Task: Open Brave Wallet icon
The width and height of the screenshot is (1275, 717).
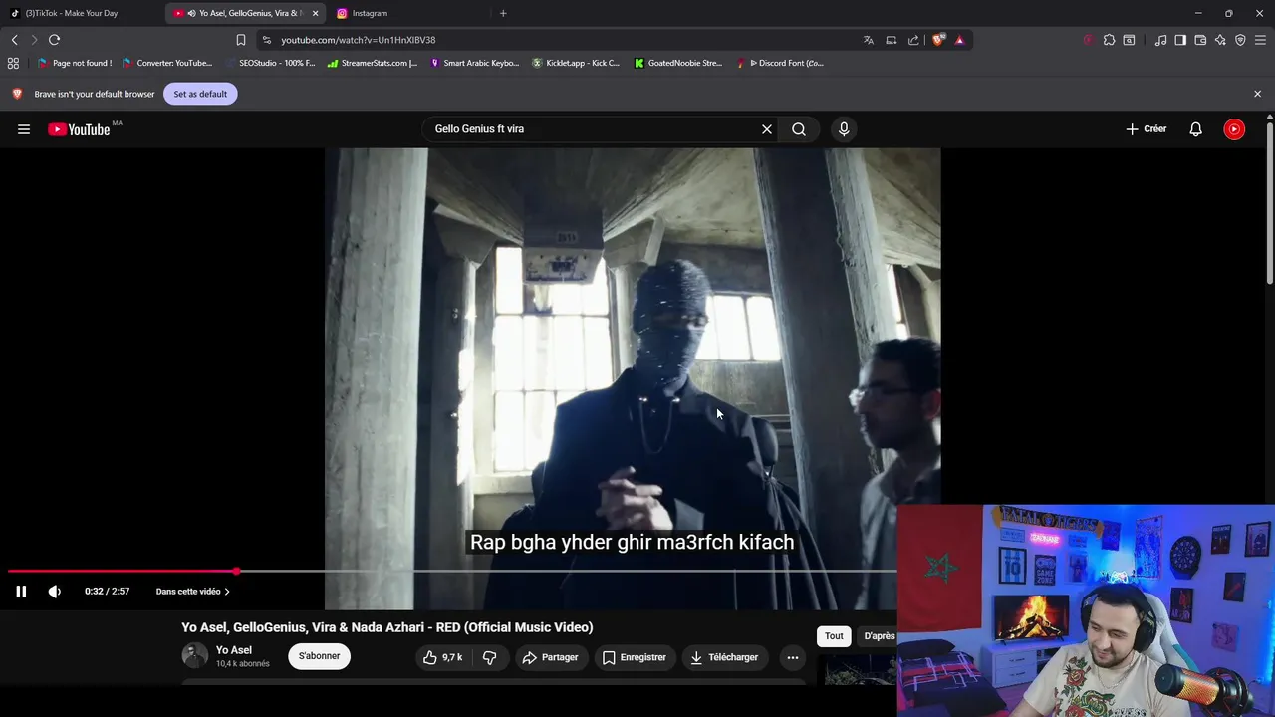Action: [1200, 40]
